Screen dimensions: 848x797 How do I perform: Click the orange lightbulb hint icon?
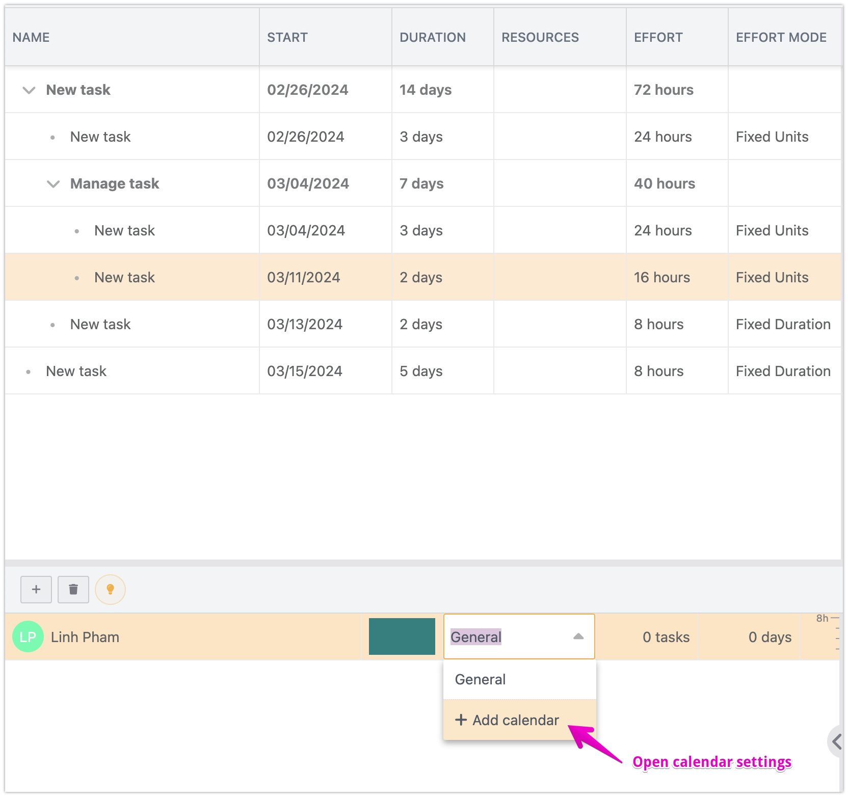(x=110, y=590)
